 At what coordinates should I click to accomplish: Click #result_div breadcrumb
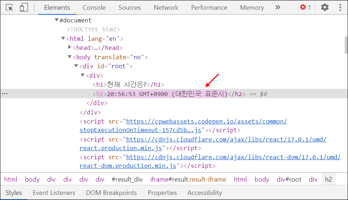coord(127,179)
